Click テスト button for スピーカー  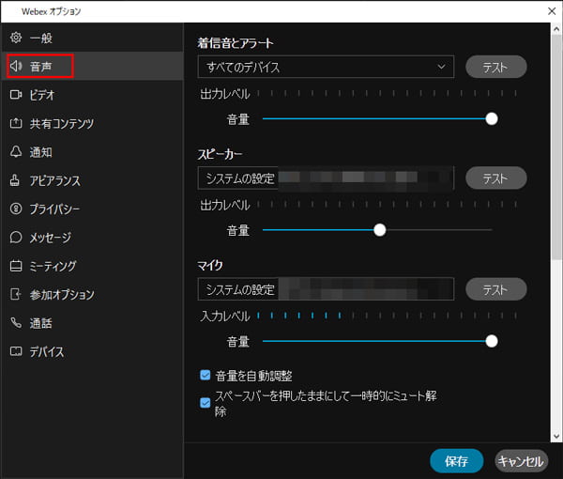(x=495, y=178)
